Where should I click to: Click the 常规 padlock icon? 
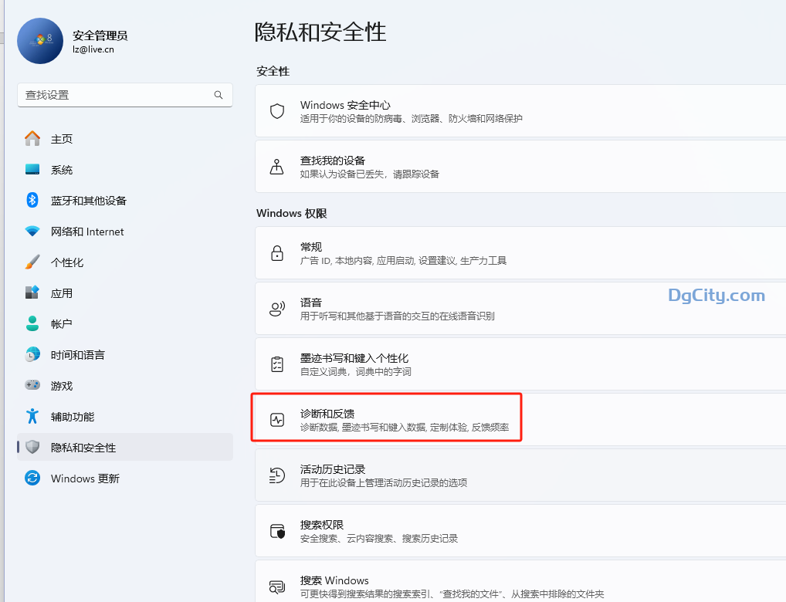tap(276, 252)
